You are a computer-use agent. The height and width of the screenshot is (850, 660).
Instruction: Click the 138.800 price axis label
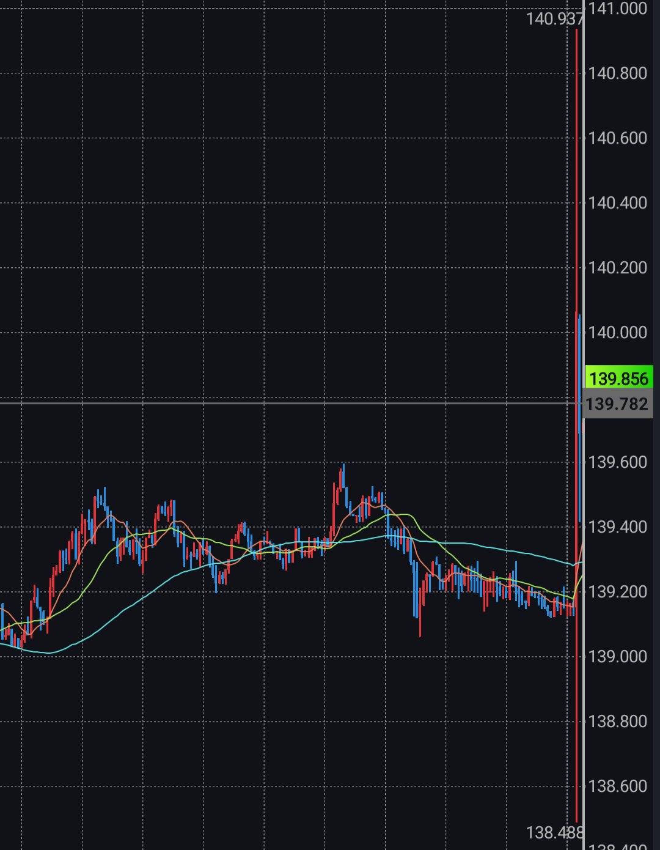coord(617,722)
